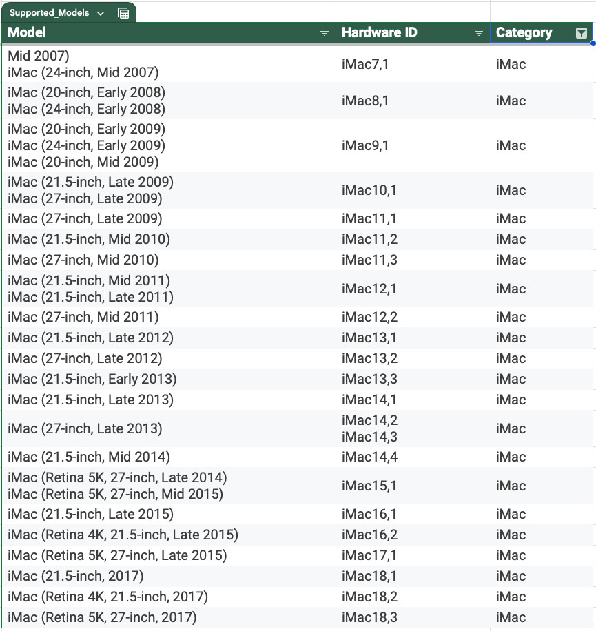Select the Supported_Models table name label
The height and width of the screenshot is (631, 596).
coord(49,13)
